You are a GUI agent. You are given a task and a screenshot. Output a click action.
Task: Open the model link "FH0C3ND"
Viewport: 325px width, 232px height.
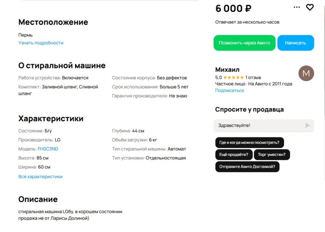[x=48, y=149]
